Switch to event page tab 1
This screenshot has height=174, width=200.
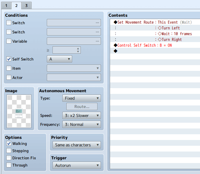(x=6, y=5)
